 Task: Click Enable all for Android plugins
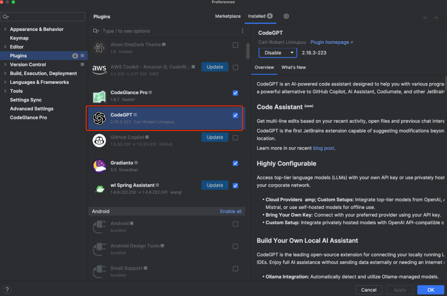click(231, 211)
